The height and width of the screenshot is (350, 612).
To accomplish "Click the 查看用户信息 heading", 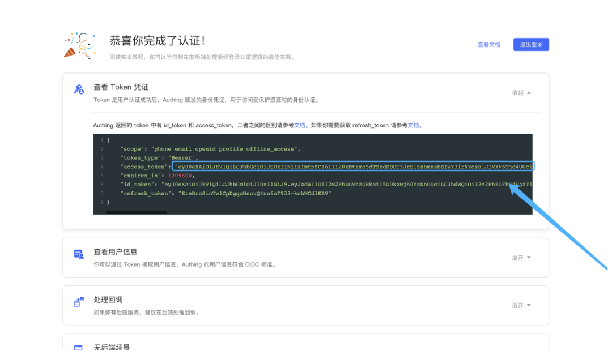I will coord(116,252).
